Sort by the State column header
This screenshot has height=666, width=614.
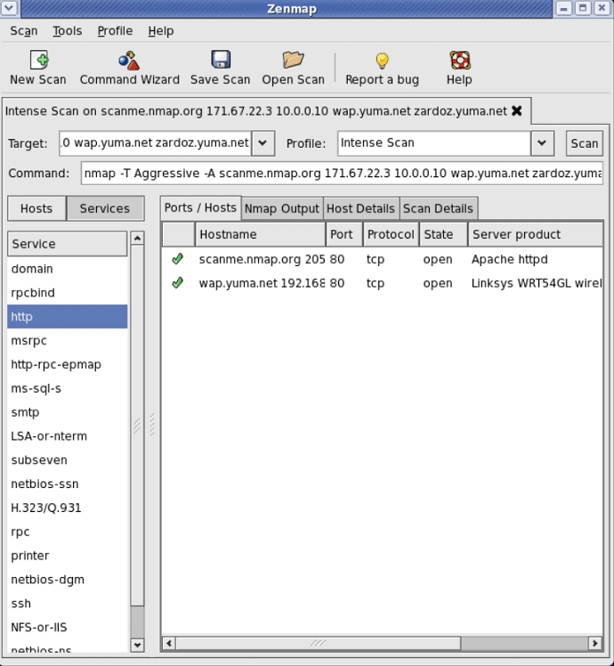point(443,234)
